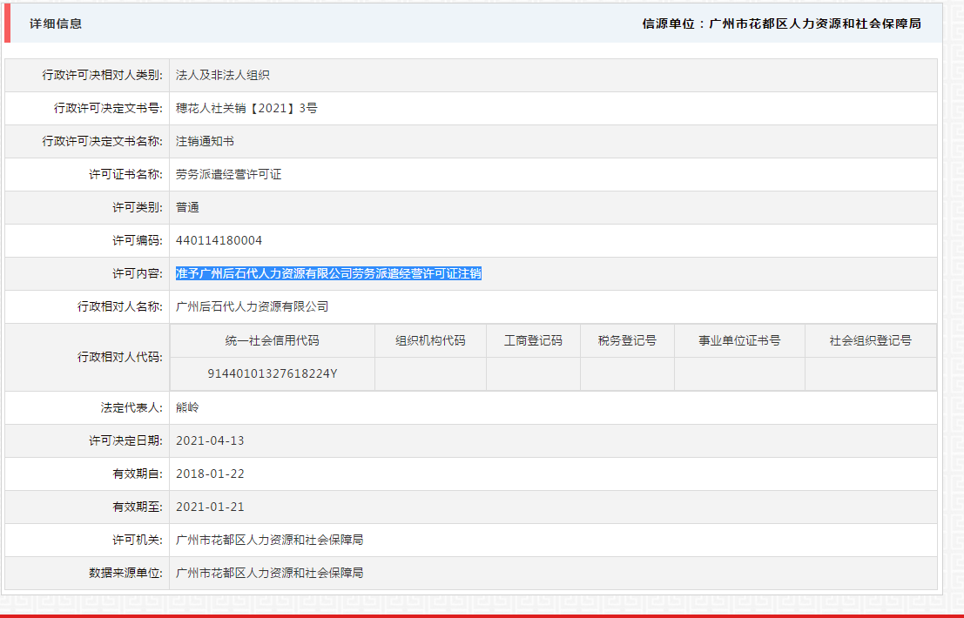This screenshot has height=618, width=964.
Task: Click the 数据来源单位 label
Action: (125, 574)
